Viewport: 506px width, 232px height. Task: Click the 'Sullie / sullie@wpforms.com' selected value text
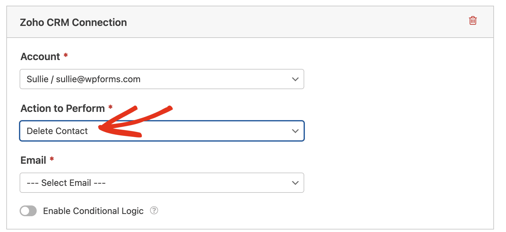click(x=83, y=79)
